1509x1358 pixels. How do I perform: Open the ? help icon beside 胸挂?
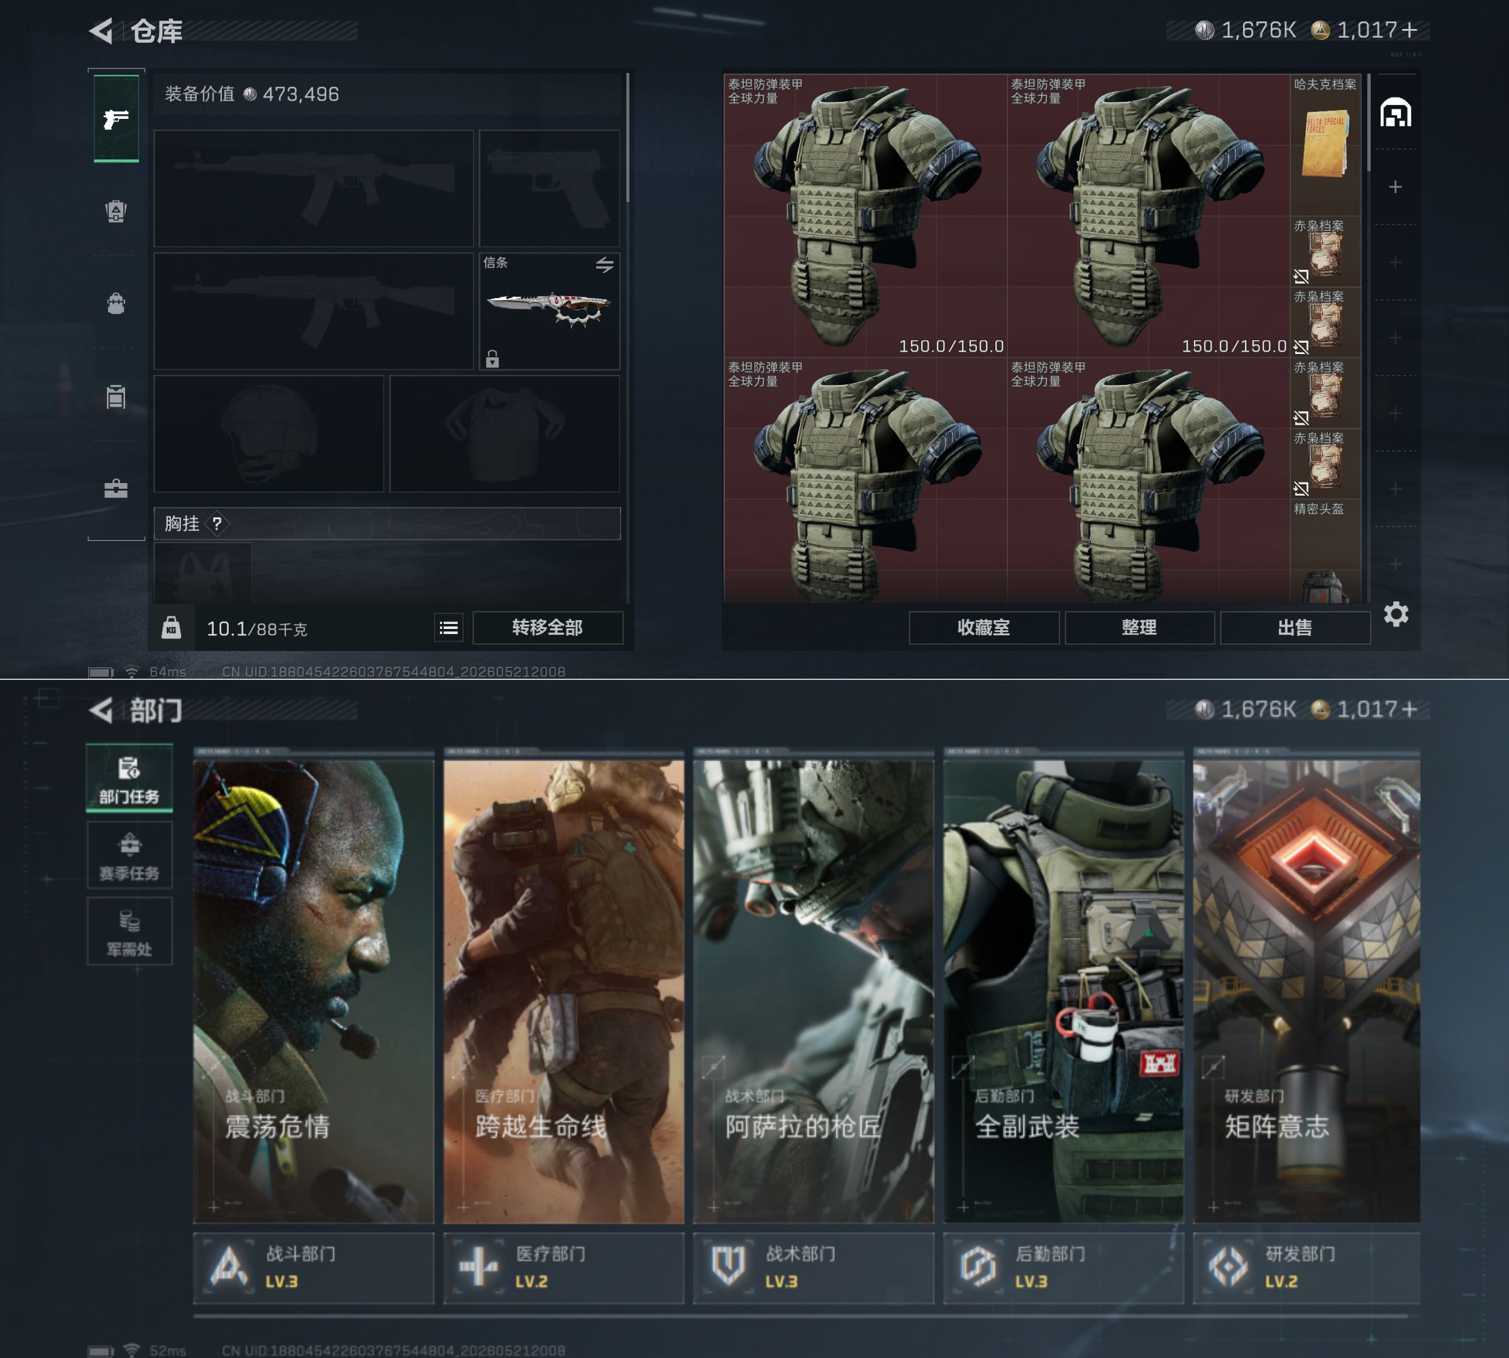(x=217, y=524)
